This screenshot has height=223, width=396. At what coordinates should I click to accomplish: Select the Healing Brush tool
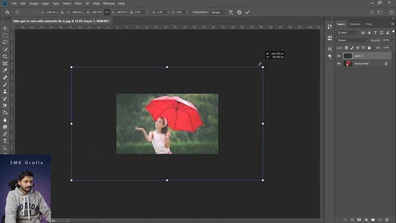tap(5, 77)
